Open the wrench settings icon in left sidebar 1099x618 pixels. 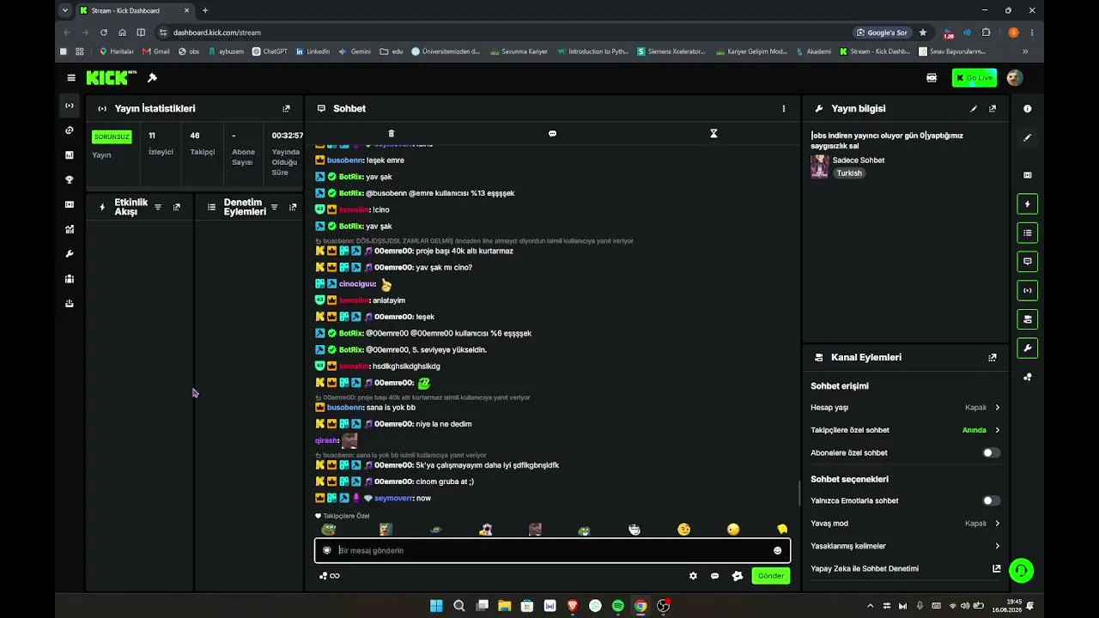click(x=70, y=254)
